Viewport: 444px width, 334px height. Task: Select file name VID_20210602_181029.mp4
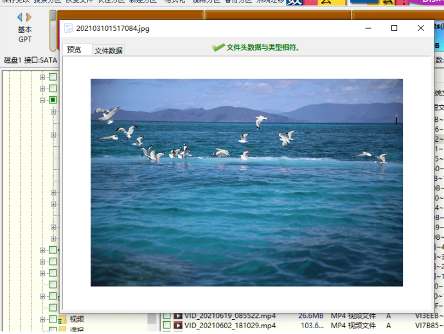(x=230, y=326)
